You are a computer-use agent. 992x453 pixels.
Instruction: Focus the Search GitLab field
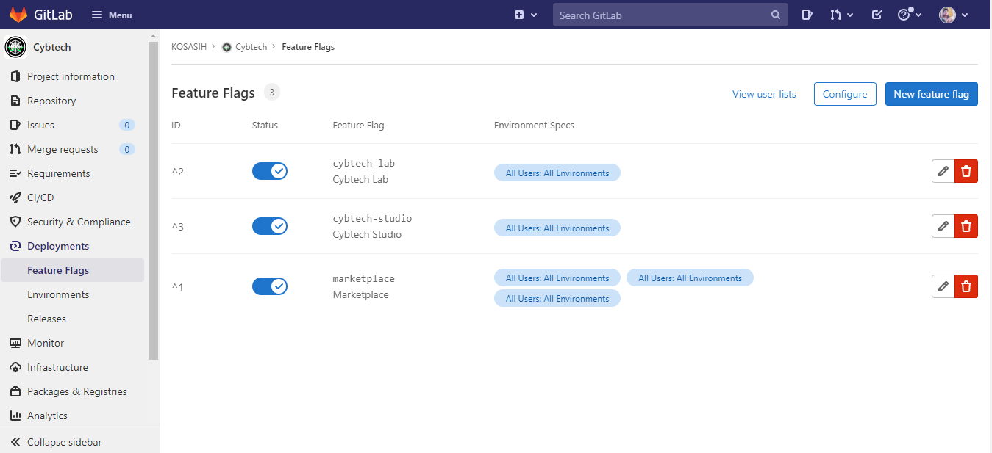(x=662, y=15)
